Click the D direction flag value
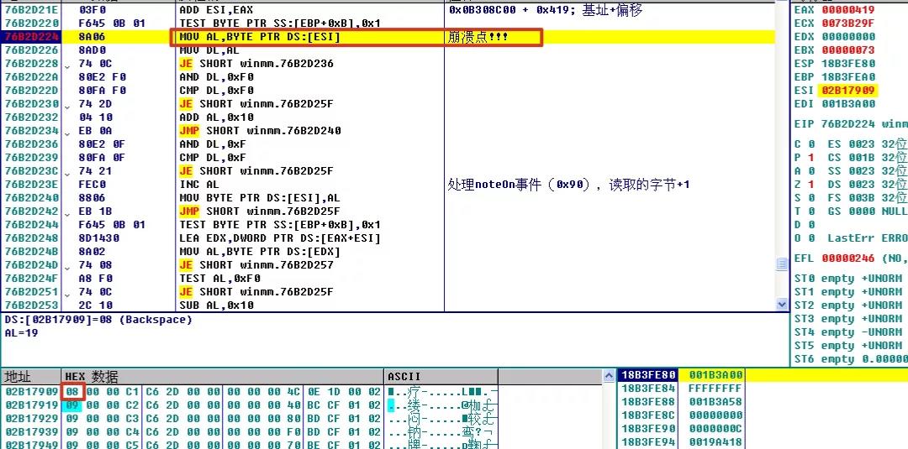 tap(810, 224)
